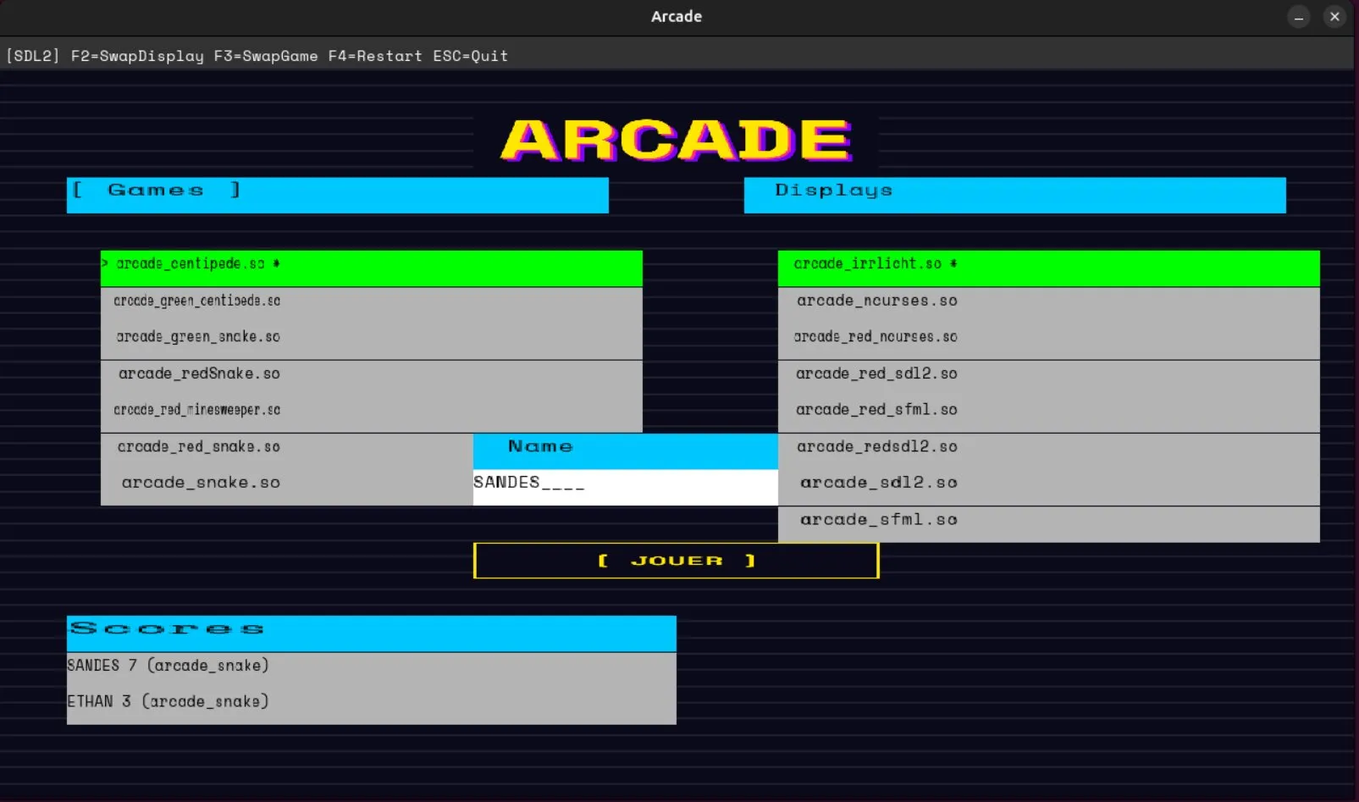Choose arcade_ncurses.so display
Viewport: 1359px width, 802px height.
[1048, 306]
